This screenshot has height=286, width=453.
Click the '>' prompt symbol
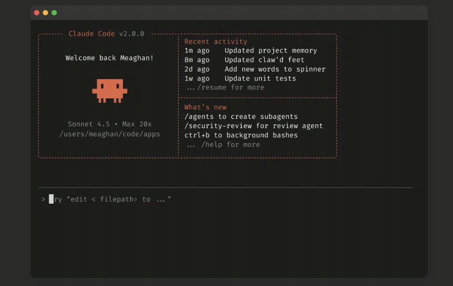click(x=43, y=199)
